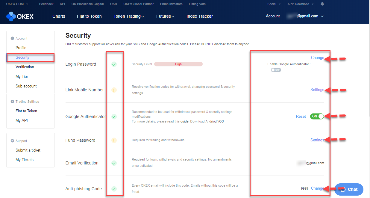This screenshot has height=198, width=370.
Task: Open the Google Authenticator guide link
Action: [184, 121]
